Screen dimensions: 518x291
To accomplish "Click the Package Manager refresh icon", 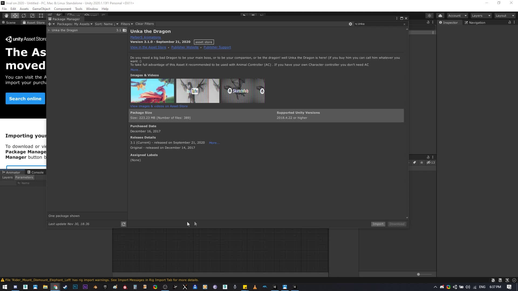I will [x=123, y=224].
